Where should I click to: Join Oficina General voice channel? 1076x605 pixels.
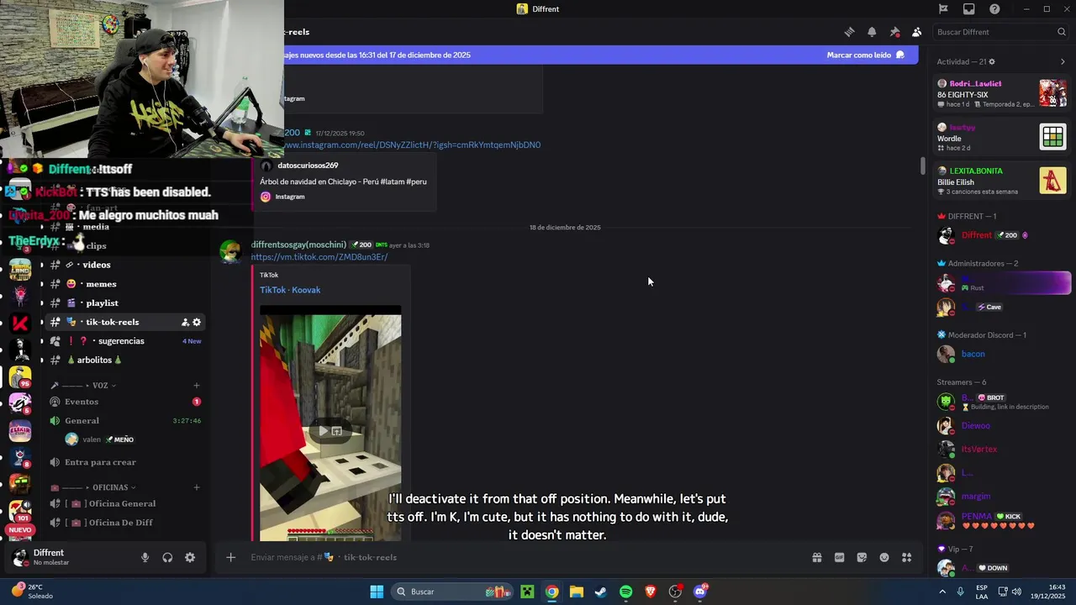pyautogui.click(x=124, y=503)
